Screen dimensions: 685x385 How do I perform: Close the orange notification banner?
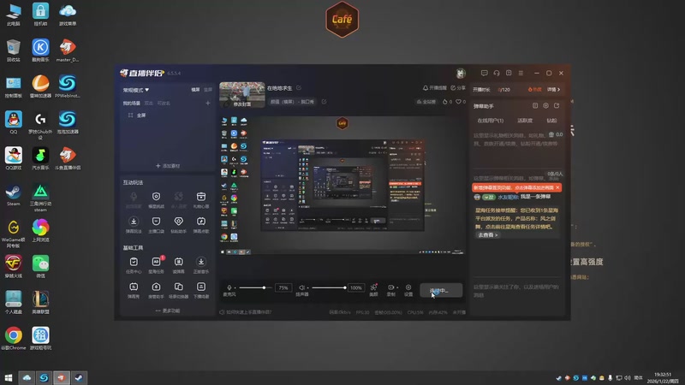pyautogui.click(x=557, y=187)
